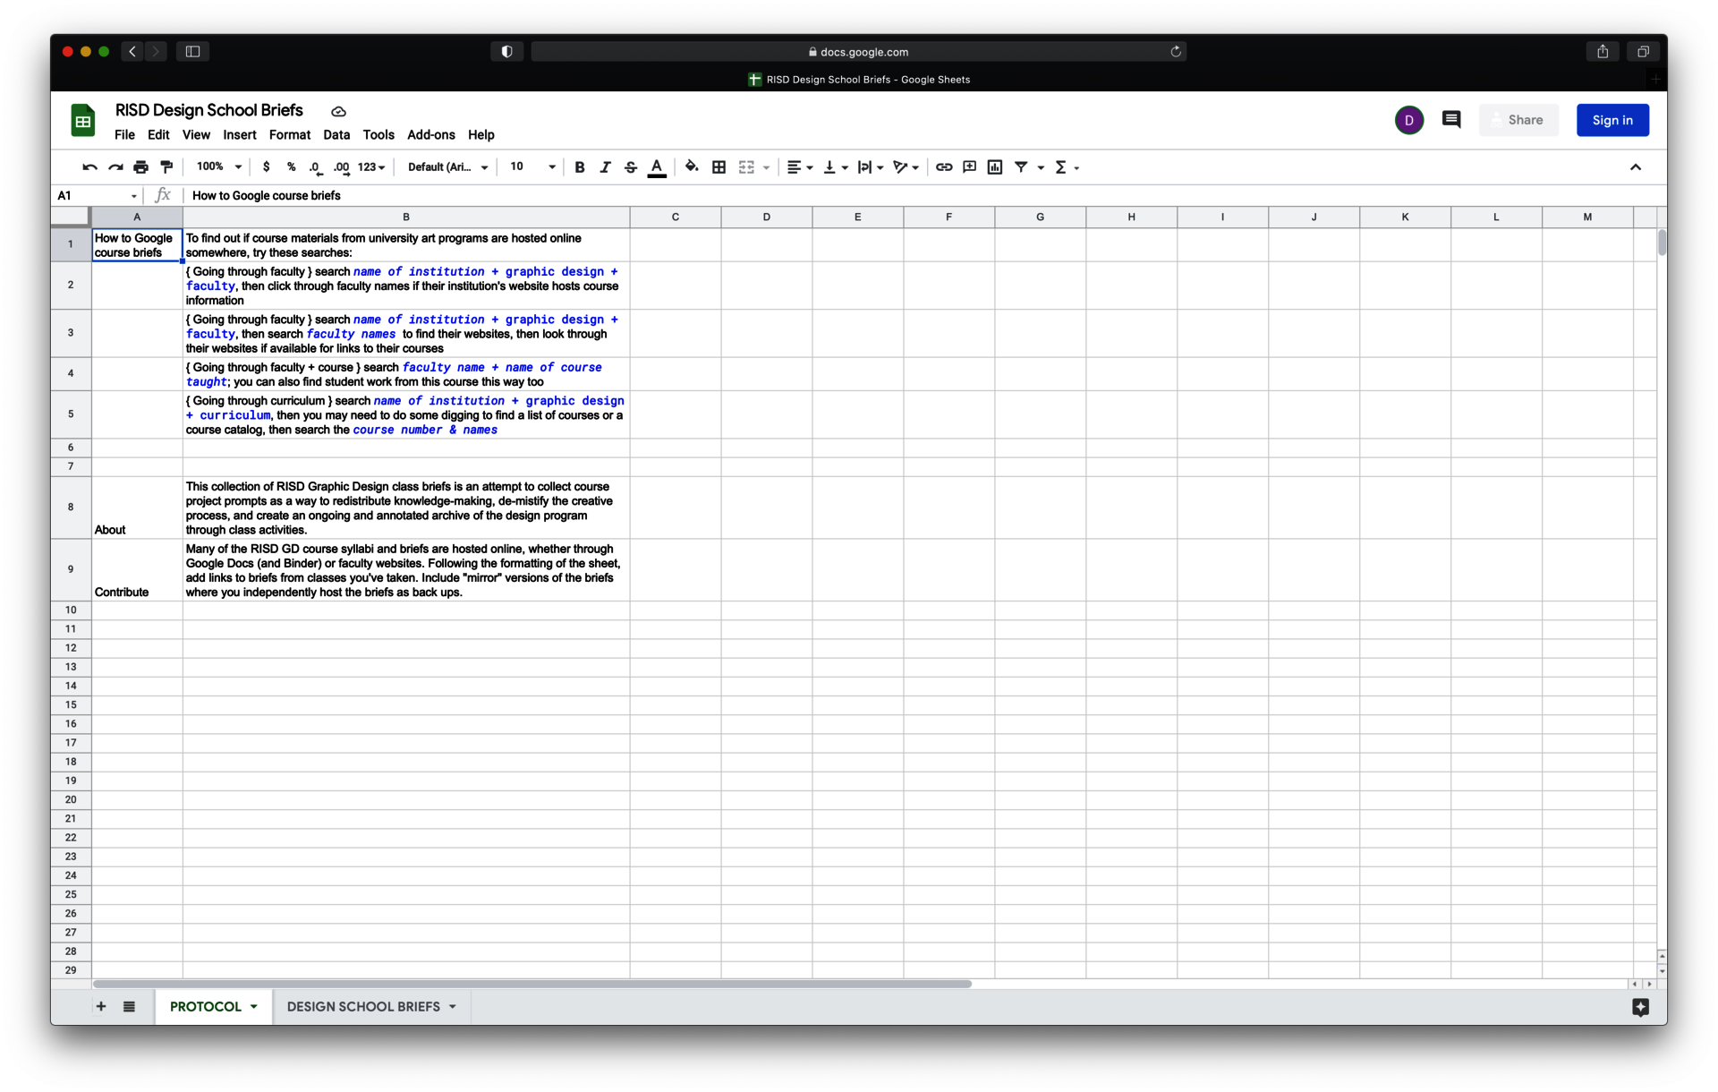Click the Google Sheets home logo
The height and width of the screenshot is (1092, 1718).
(83, 120)
